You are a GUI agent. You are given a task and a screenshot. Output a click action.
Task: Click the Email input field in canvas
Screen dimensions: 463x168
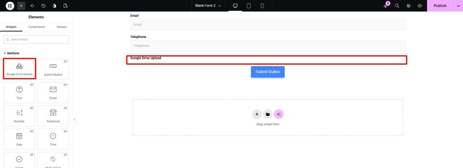[268, 25]
